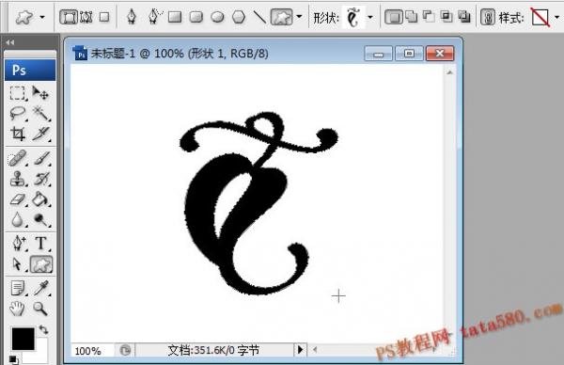Select the Pen tool in toolbox

point(18,244)
